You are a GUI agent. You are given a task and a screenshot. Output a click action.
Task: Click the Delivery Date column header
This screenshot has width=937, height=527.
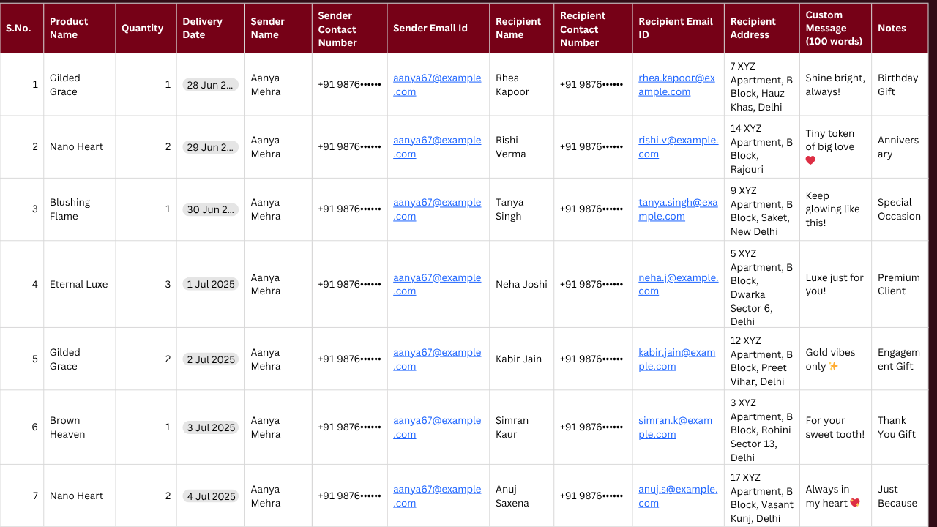pos(210,28)
